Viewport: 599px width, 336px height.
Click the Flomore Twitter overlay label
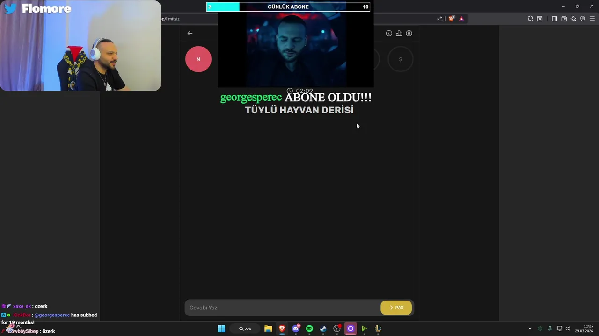(37, 8)
